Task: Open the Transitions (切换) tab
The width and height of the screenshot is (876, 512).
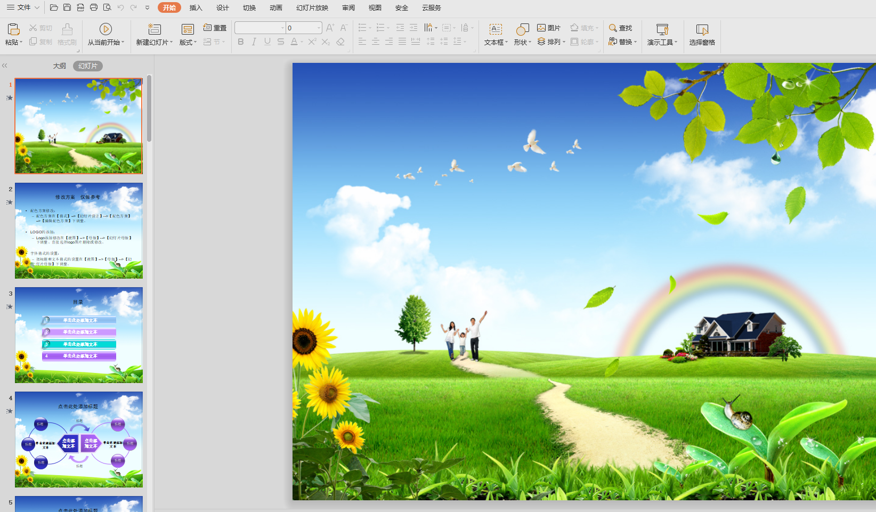Action: (249, 7)
